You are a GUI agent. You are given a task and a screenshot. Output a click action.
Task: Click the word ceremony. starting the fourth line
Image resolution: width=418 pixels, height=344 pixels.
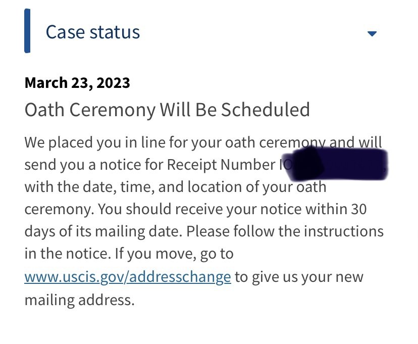59,210
